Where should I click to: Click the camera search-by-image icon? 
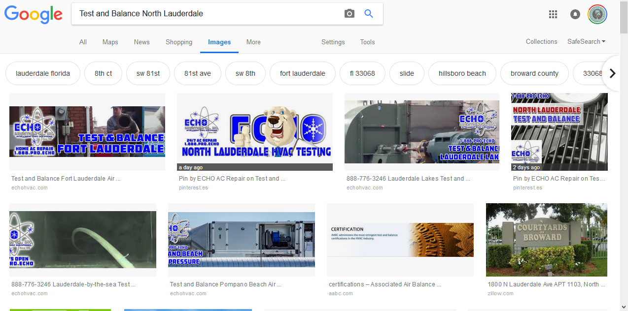[x=349, y=14]
